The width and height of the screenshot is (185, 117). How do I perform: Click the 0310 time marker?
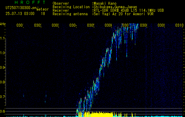(x=179, y=25)
